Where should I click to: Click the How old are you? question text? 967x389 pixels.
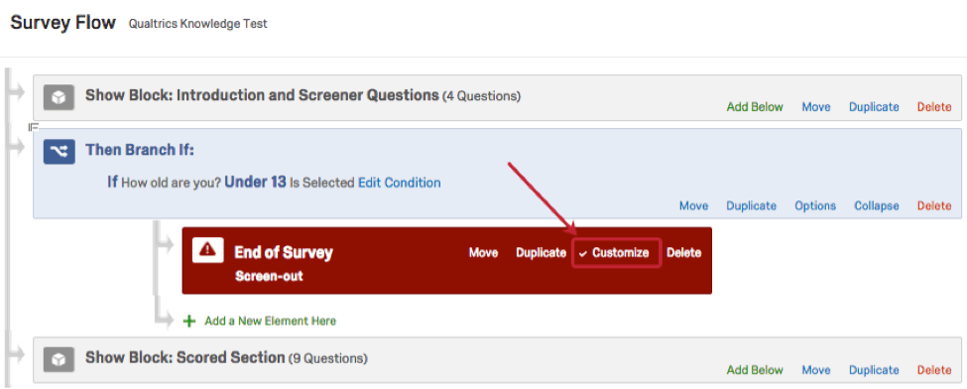[x=171, y=183]
